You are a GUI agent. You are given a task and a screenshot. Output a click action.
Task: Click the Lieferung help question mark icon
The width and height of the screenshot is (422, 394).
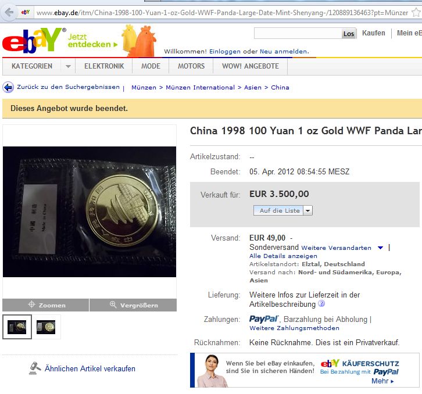click(x=321, y=304)
